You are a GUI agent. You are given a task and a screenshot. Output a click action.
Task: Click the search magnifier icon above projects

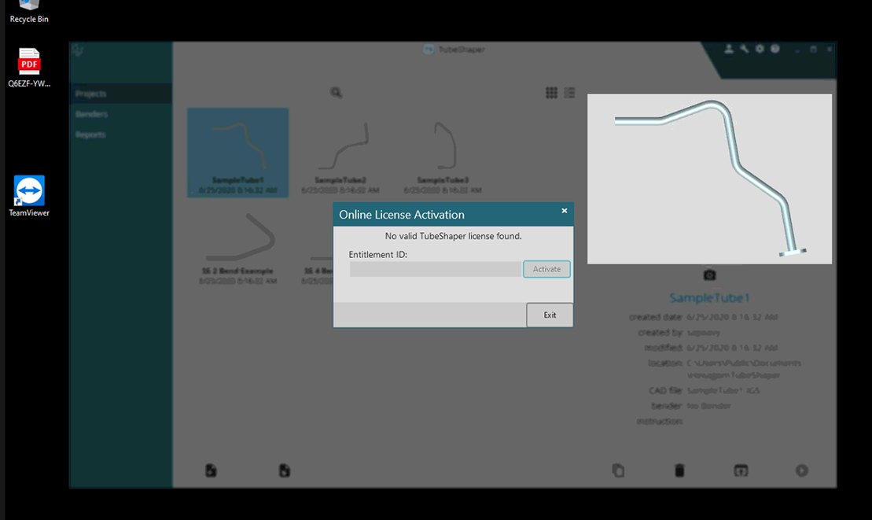[336, 93]
